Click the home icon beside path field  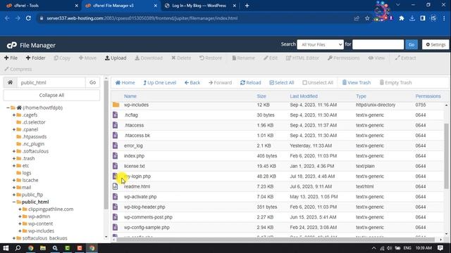[10, 82]
